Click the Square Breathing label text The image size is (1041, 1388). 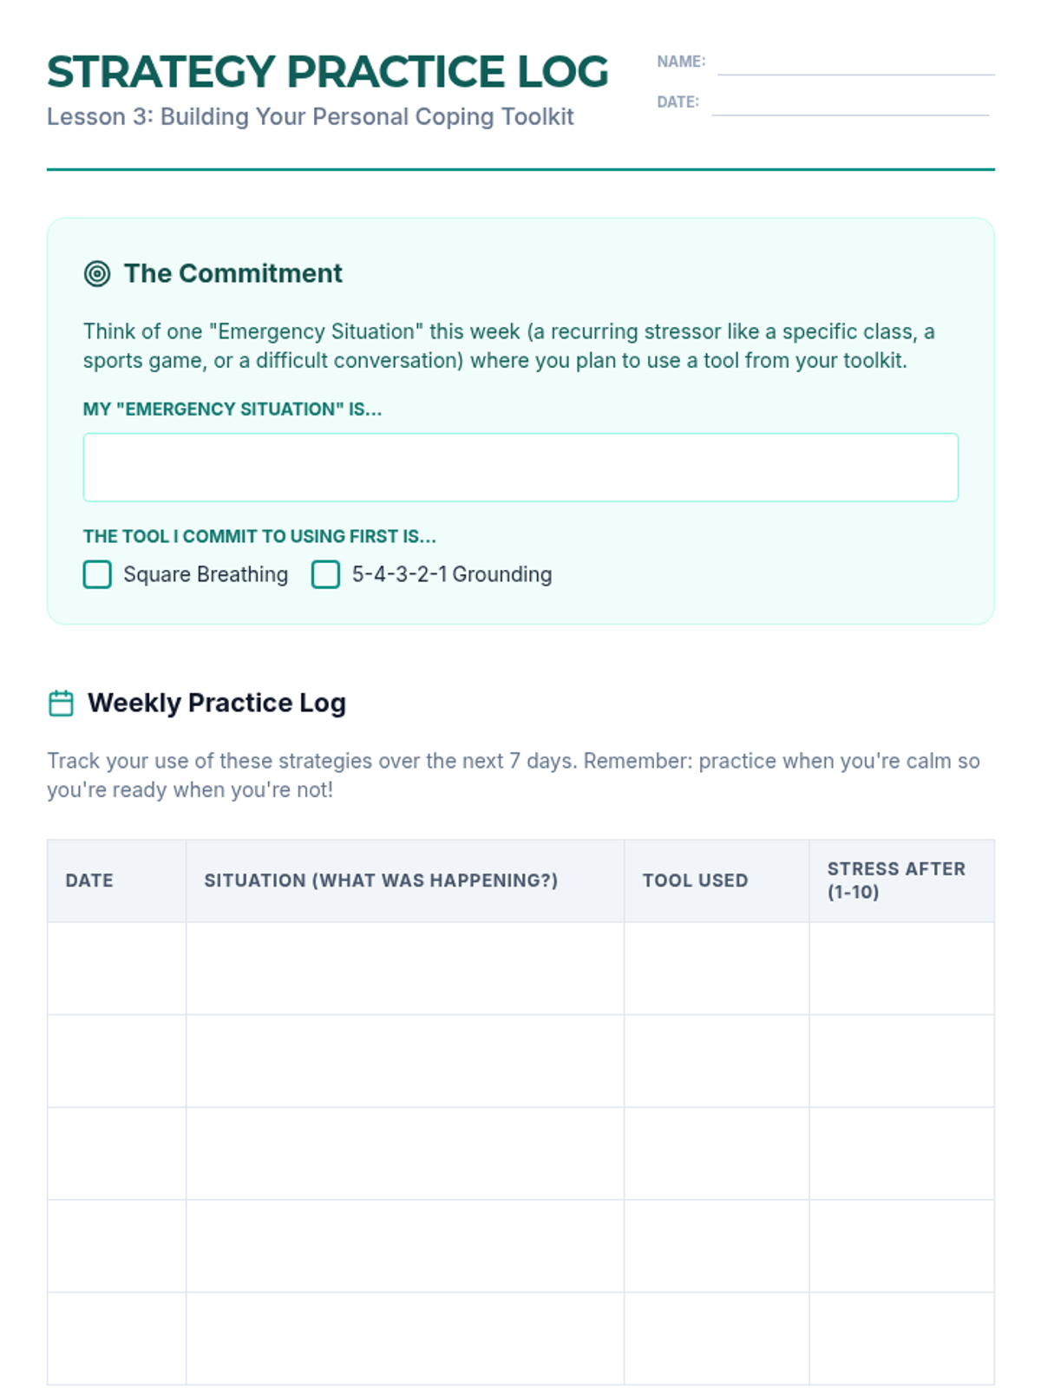coord(206,574)
